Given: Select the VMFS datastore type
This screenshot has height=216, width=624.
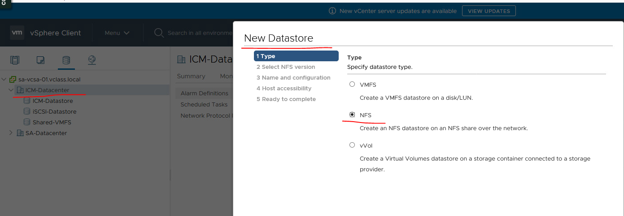Looking at the screenshot, I should [352, 84].
